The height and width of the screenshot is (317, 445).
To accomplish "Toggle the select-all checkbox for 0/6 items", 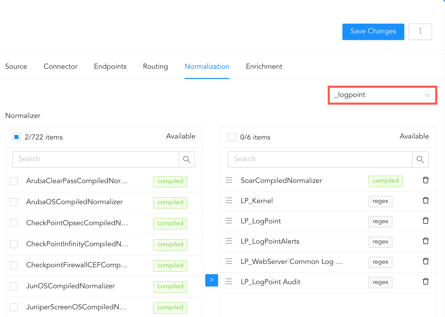I will point(232,137).
